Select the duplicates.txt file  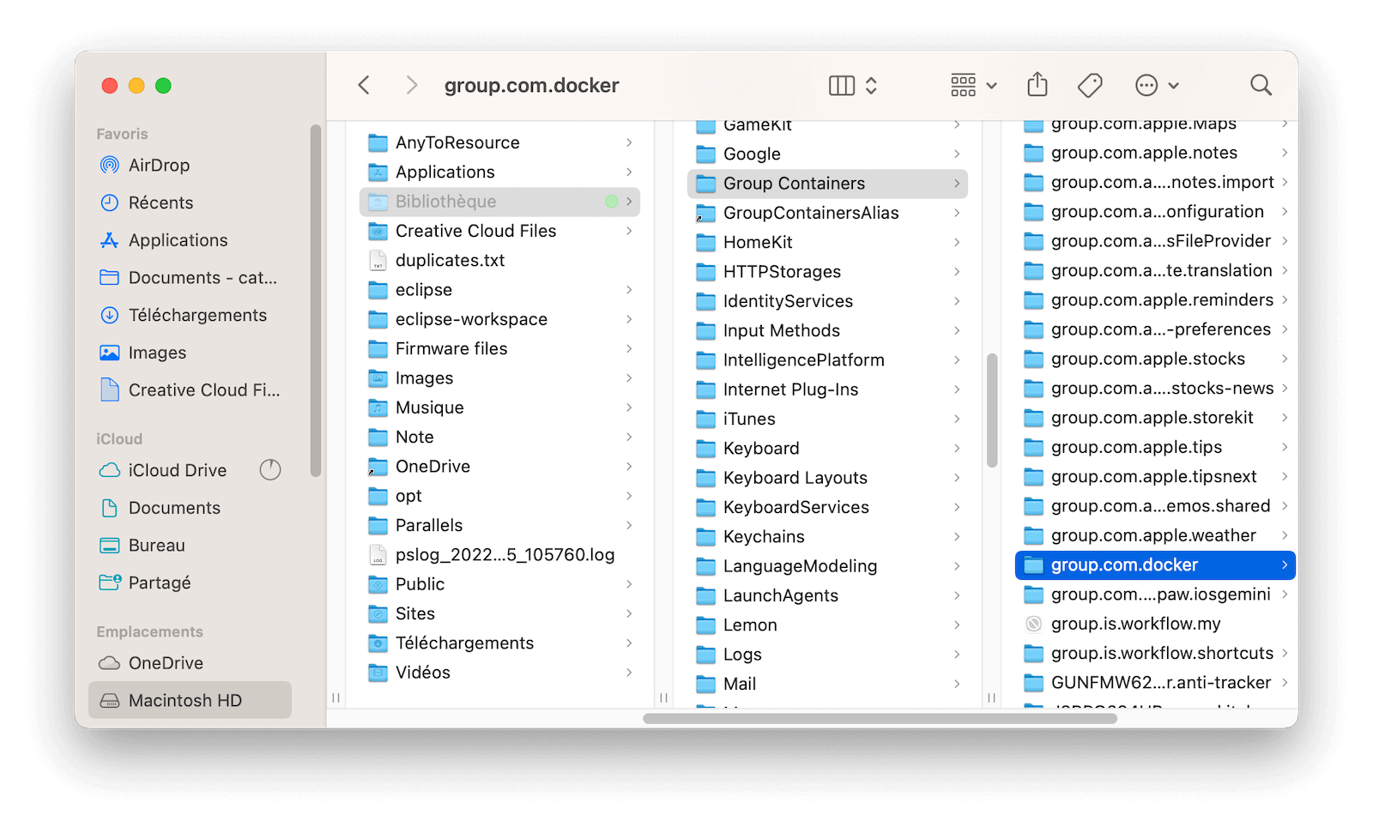click(499, 260)
